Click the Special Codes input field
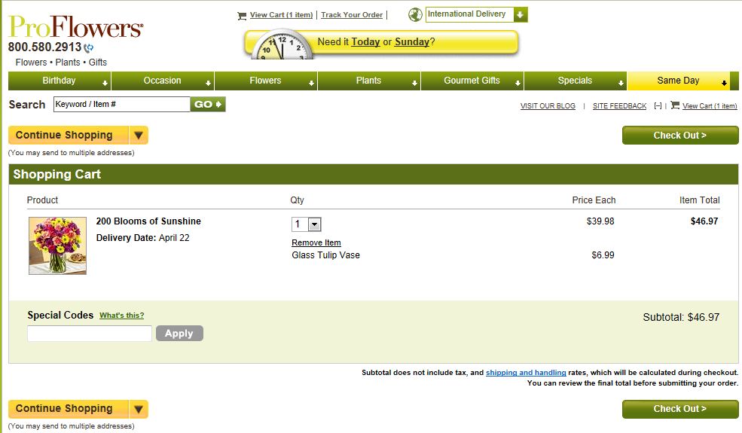742x433 pixels. pos(90,334)
